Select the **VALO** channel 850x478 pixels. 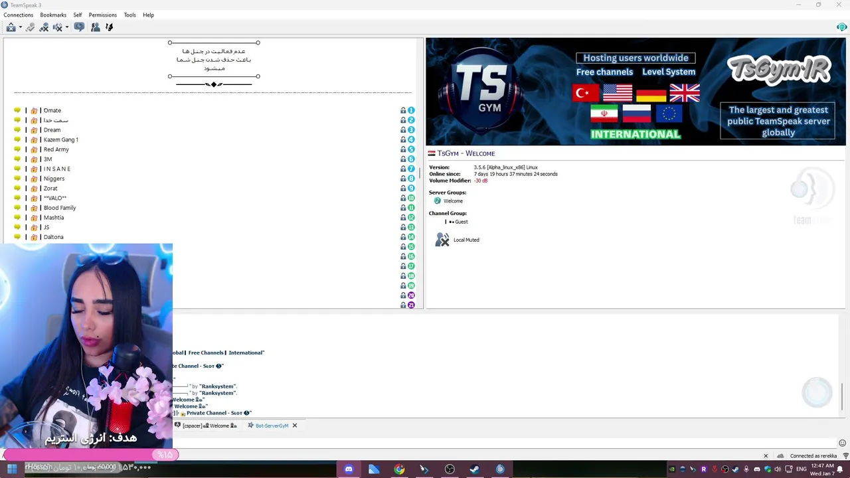click(54, 198)
